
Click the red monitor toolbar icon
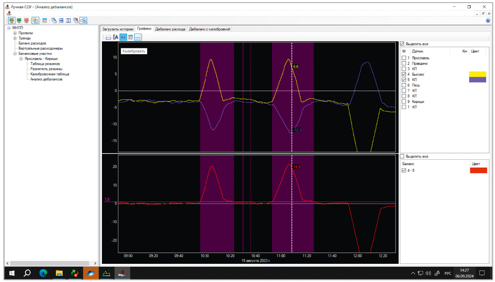tap(26, 21)
